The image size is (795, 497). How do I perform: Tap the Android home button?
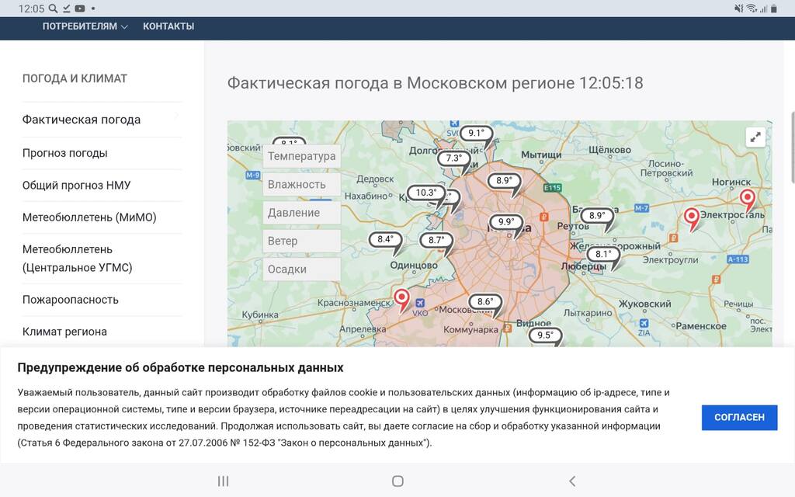click(397, 481)
